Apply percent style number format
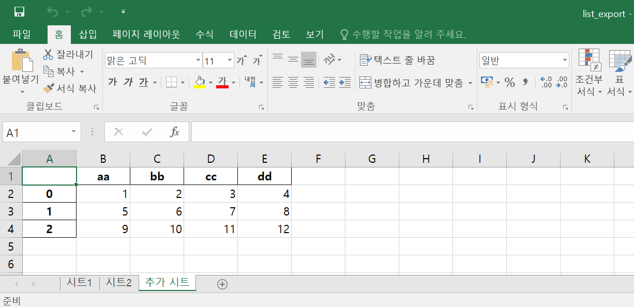Viewport: 634px width, 307px height. click(x=510, y=82)
